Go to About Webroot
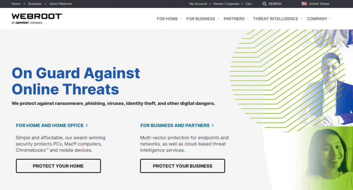 coord(61,4)
